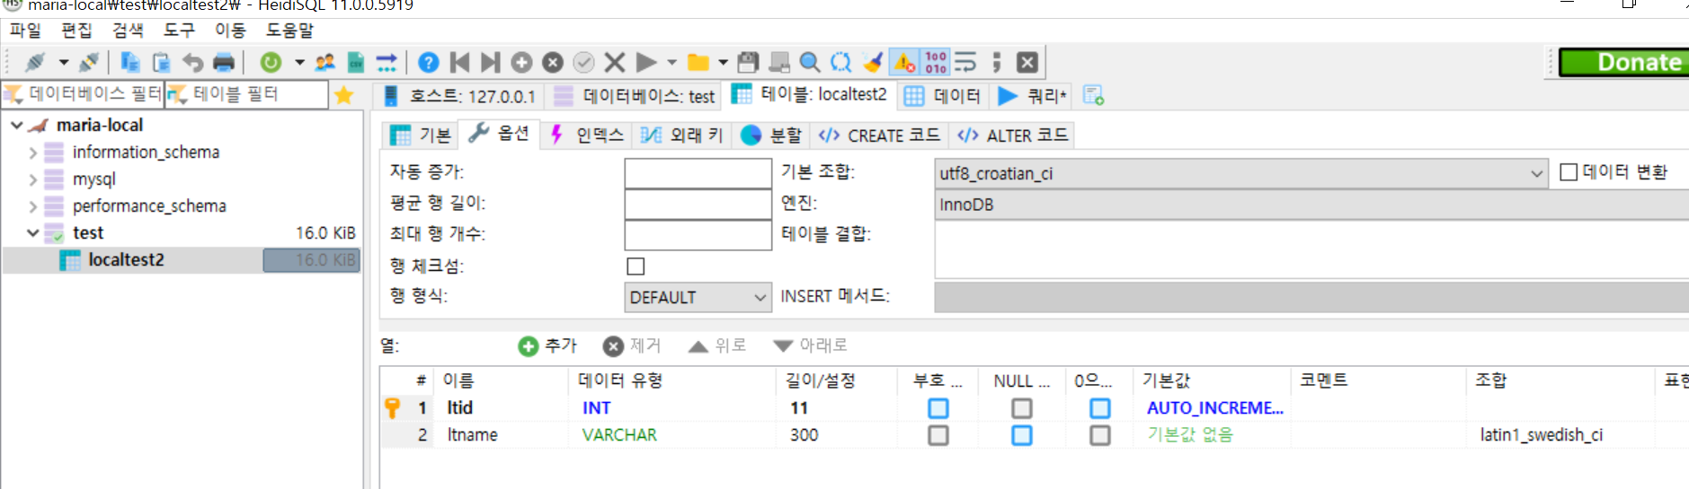Open dropdown arrow next to connect icon
The height and width of the screenshot is (489, 1689).
click(x=64, y=63)
